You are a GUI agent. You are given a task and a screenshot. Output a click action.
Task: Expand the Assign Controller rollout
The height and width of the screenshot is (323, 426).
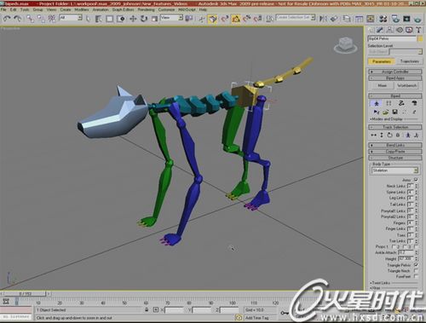[x=395, y=72]
